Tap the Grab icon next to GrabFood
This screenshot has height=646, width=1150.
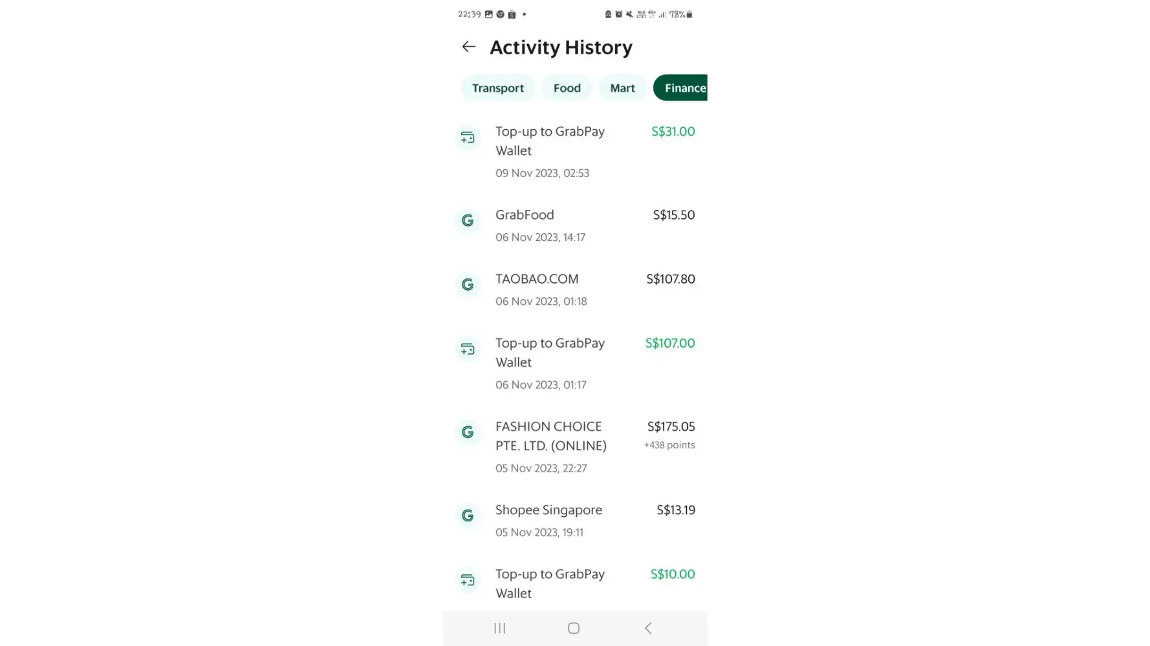468,221
